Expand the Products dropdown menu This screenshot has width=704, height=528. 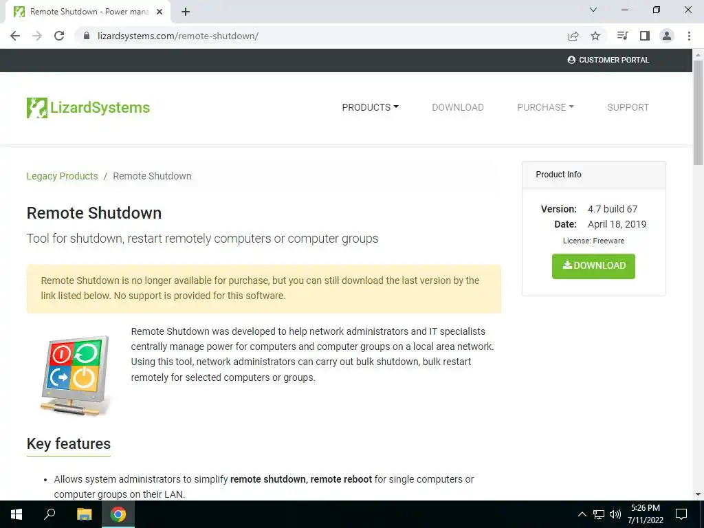pyautogui.click(x=370, y=107)
